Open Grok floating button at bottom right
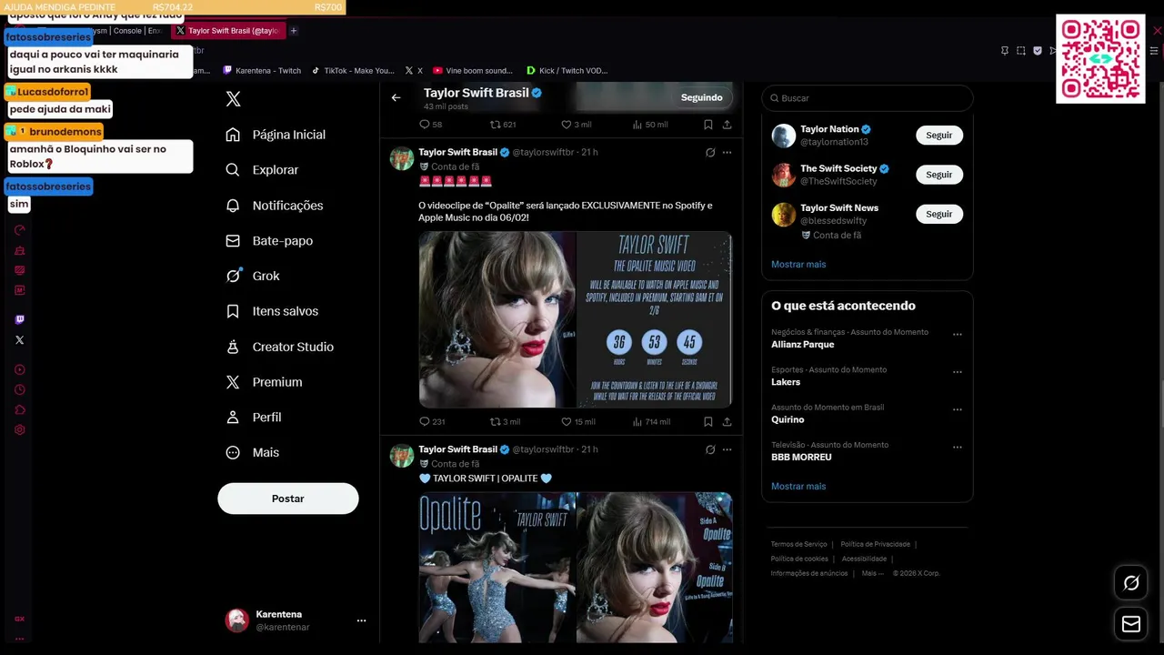 [x=1131, y=583]
